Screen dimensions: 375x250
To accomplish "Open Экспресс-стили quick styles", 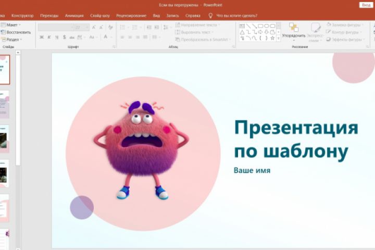I will 315,32.
